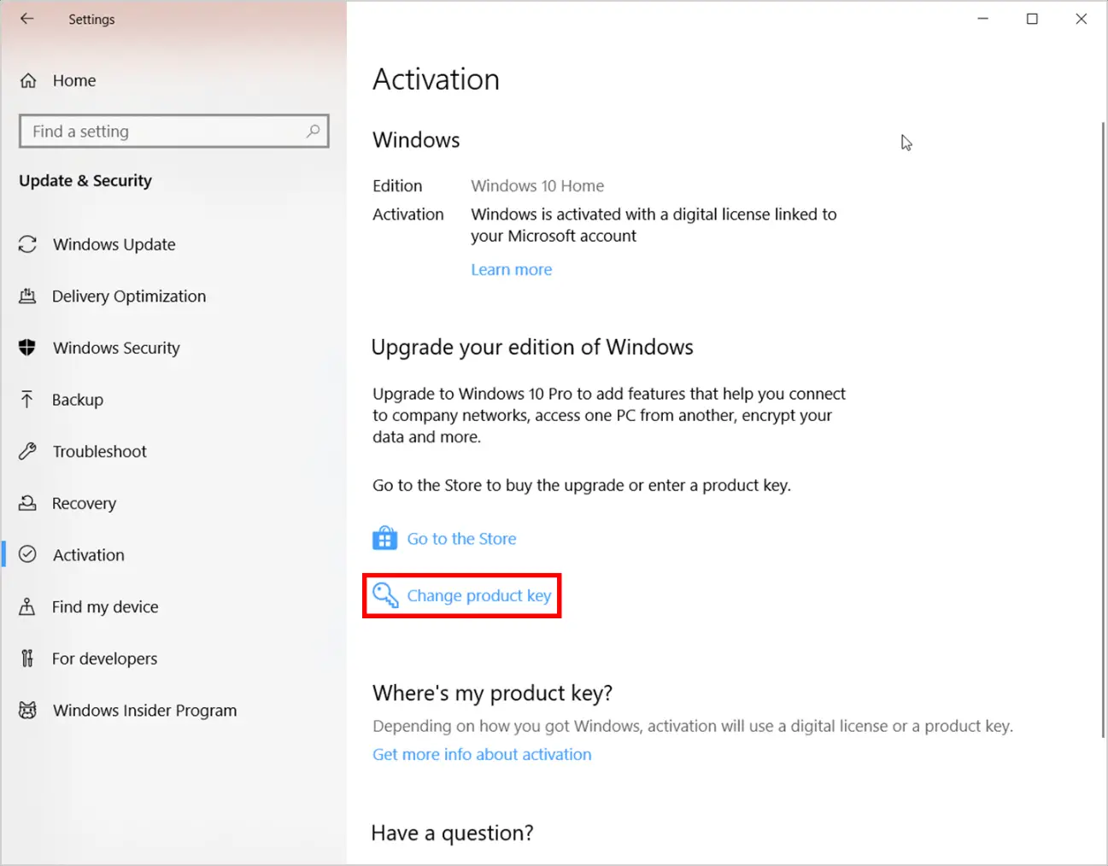Select the Windows Security shield icon
The height and width of the screenshot is (866, 1108).
click(27, 348)
